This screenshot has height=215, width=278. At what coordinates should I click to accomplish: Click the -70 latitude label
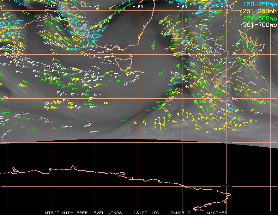tap(227, 186)
